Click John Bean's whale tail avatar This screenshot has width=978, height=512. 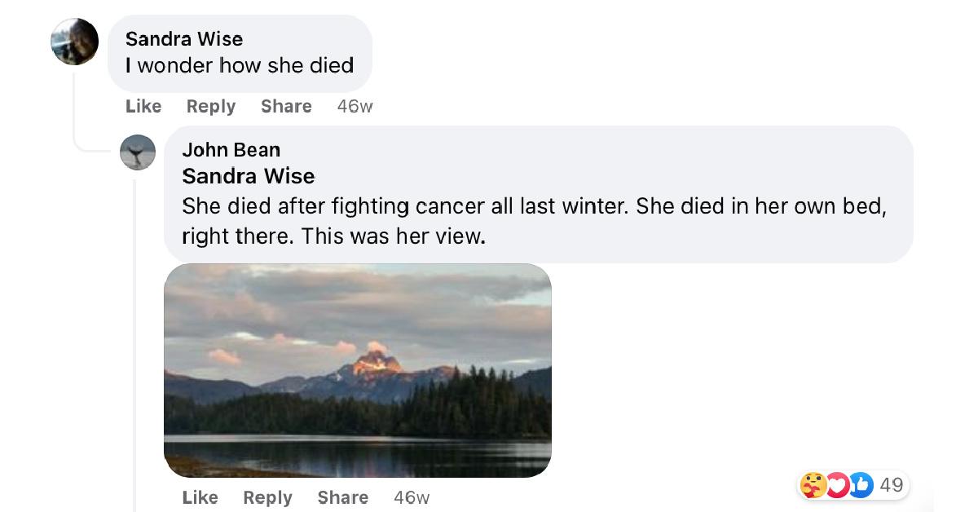pos(138,152)
